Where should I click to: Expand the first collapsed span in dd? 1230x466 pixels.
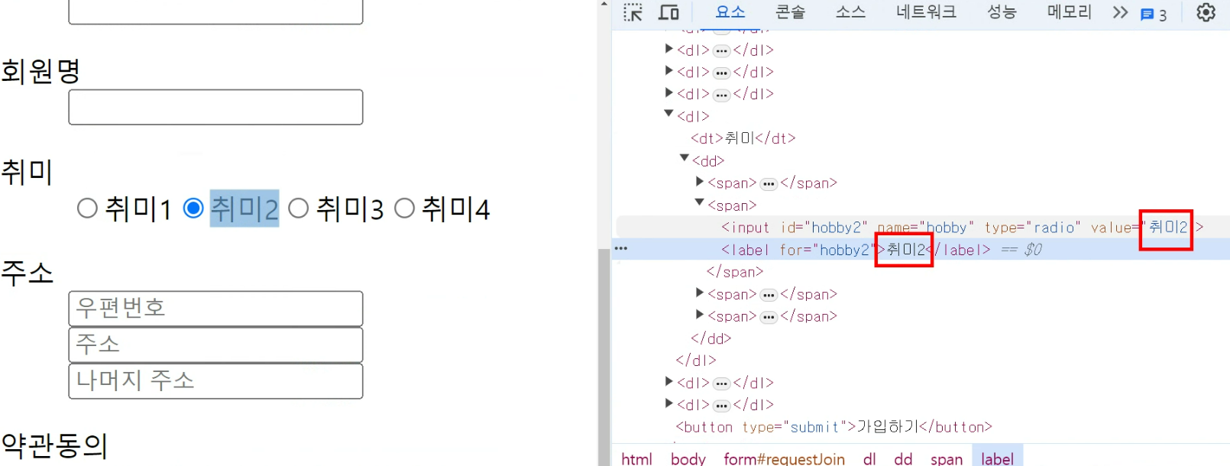click(x=700, y=182)
